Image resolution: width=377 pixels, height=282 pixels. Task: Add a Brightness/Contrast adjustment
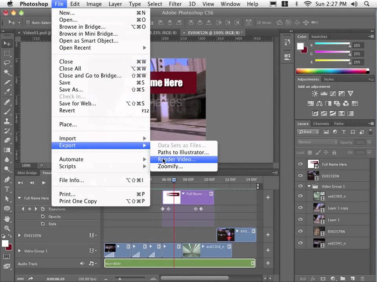point(315,94)
